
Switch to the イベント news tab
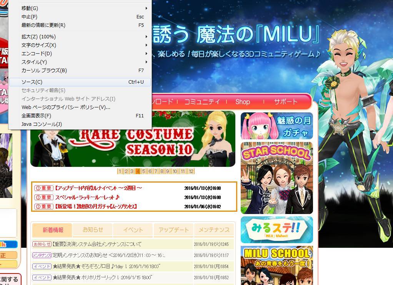[x=133, y=230]
